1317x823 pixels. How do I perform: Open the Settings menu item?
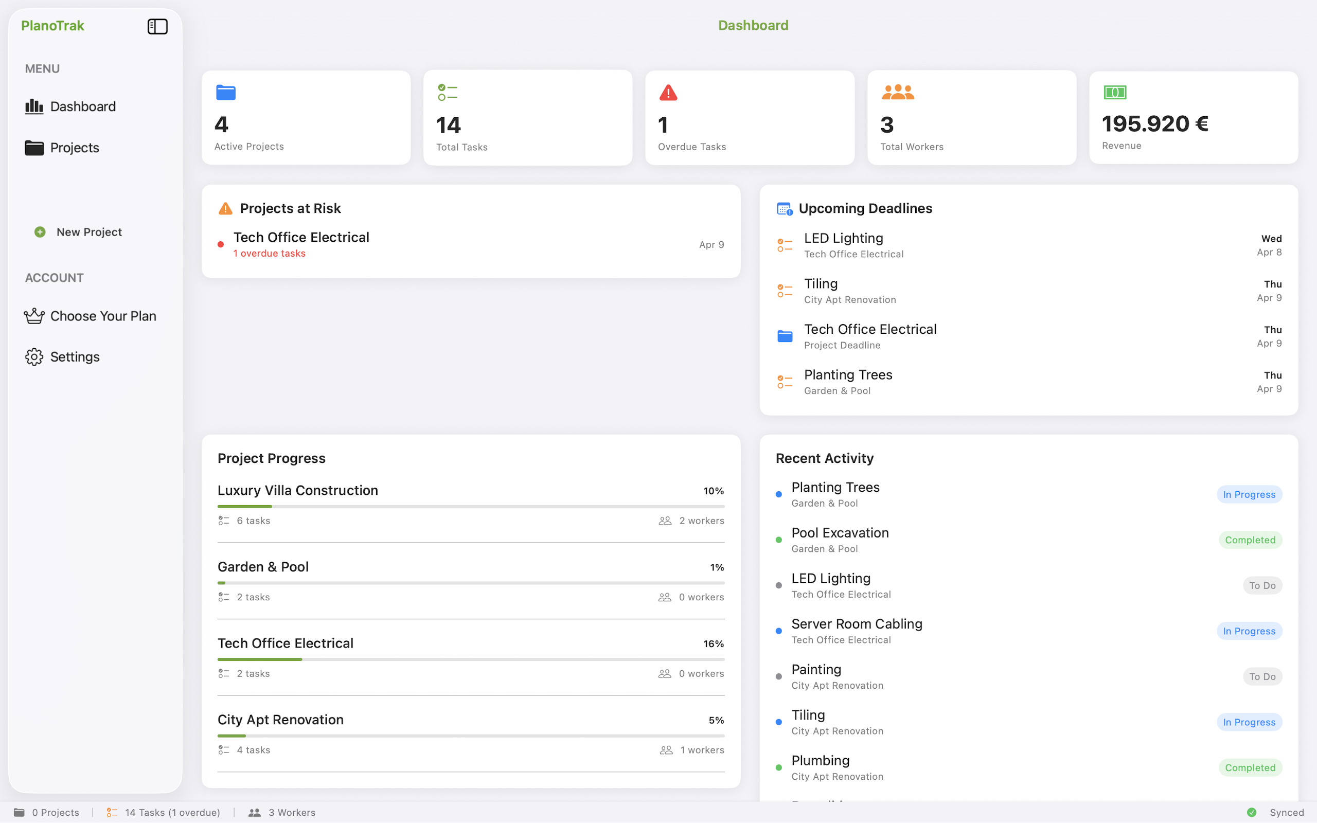(x=95, y=356)
